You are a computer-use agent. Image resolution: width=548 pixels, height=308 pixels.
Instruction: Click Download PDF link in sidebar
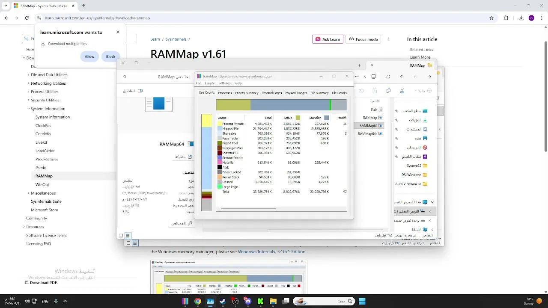coord(41,282)
